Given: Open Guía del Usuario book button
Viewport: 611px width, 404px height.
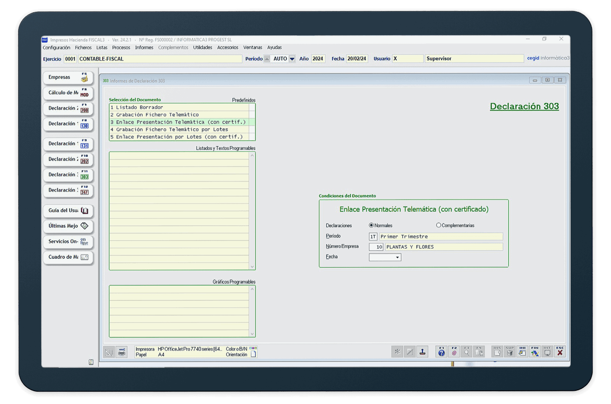Looking at the screenshot, I should tap(68, 211).
